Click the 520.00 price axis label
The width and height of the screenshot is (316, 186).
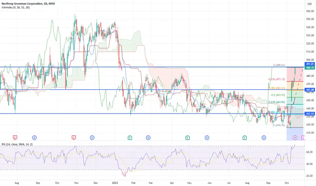pos(310,43)
